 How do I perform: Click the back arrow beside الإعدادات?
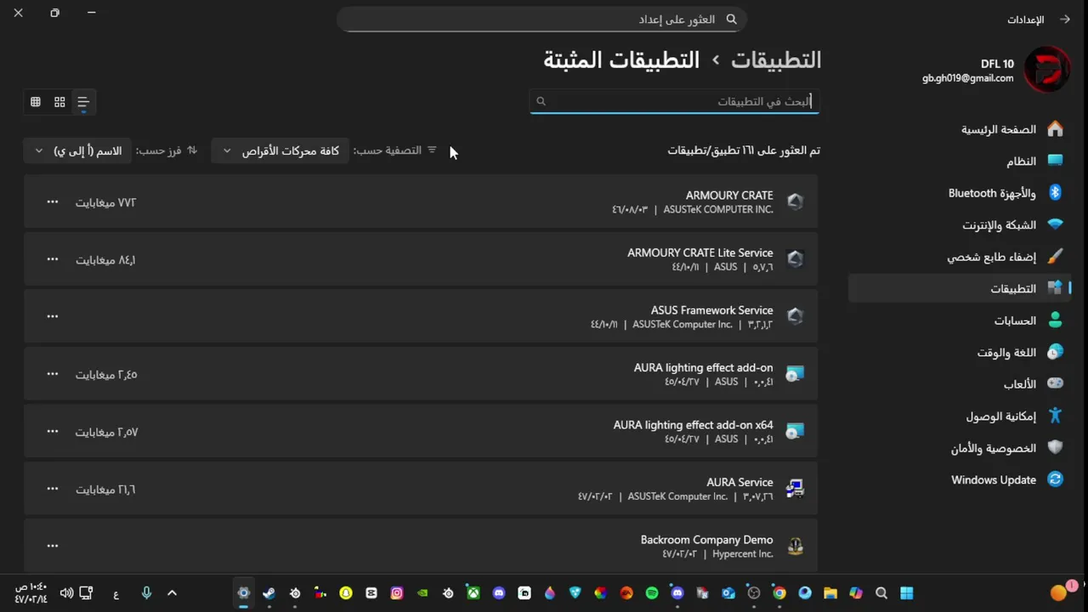click(x=1064, y=20)
